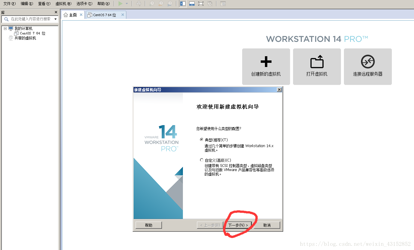The width and height of the screenshot is (414, 250).
Task: Select the 典型(推荐) radio button
Action: (202, 140)
